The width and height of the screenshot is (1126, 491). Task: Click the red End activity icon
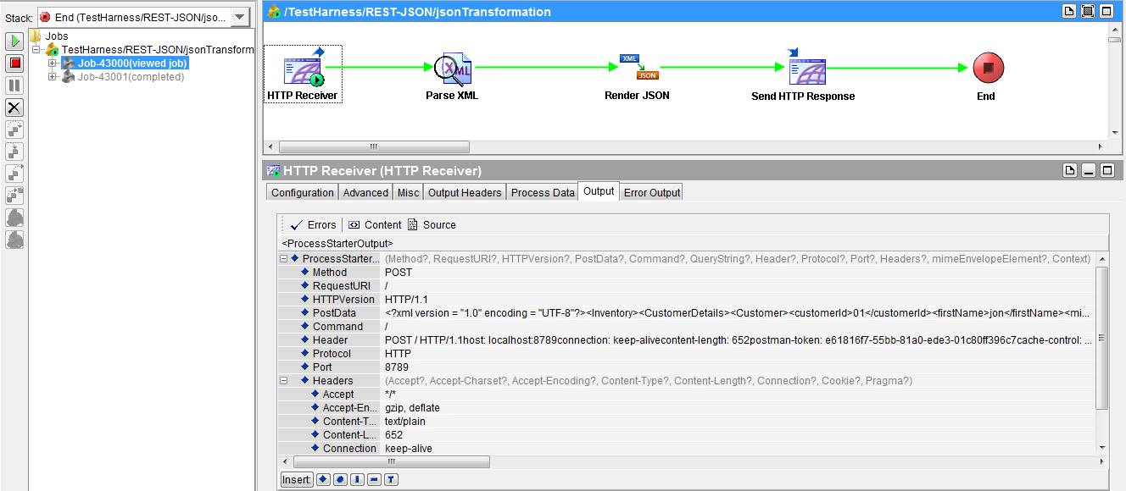coord(986,69)
